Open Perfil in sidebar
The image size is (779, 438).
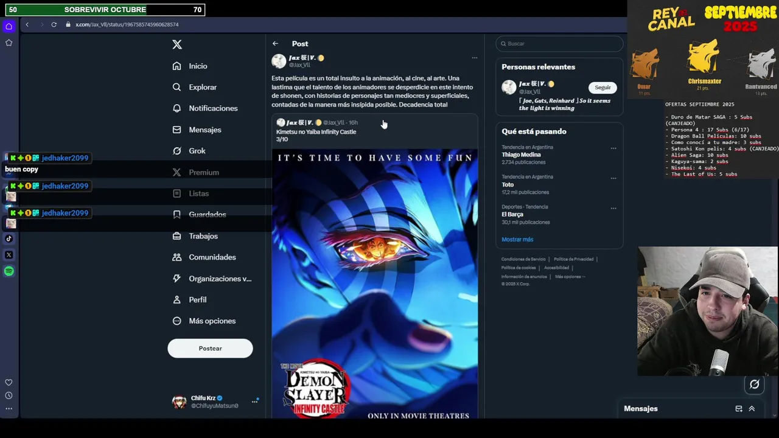click(x=189, y=300)
